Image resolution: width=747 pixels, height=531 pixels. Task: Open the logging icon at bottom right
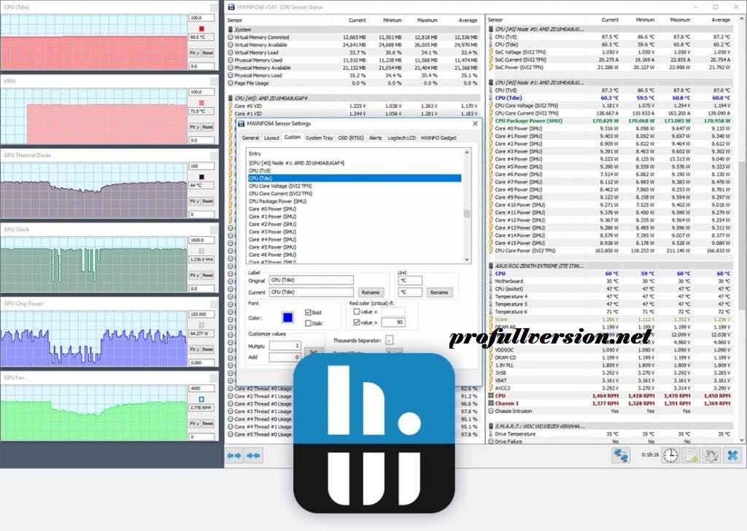tap(691, 455)
